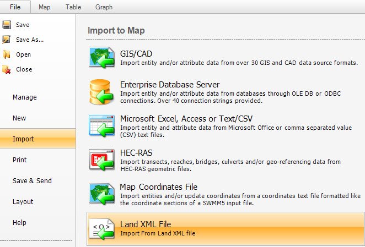Screen dimensions: 365x247
Task: Select the highlighted Import section
Action: (37, 139)
